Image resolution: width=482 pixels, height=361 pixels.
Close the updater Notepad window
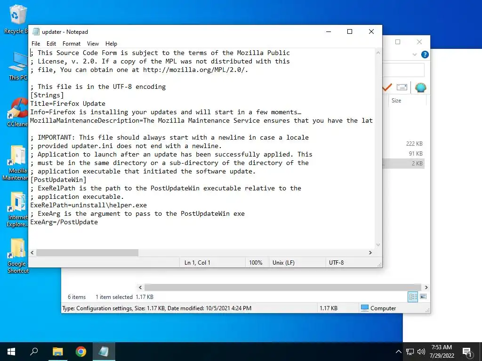point(371,31)
